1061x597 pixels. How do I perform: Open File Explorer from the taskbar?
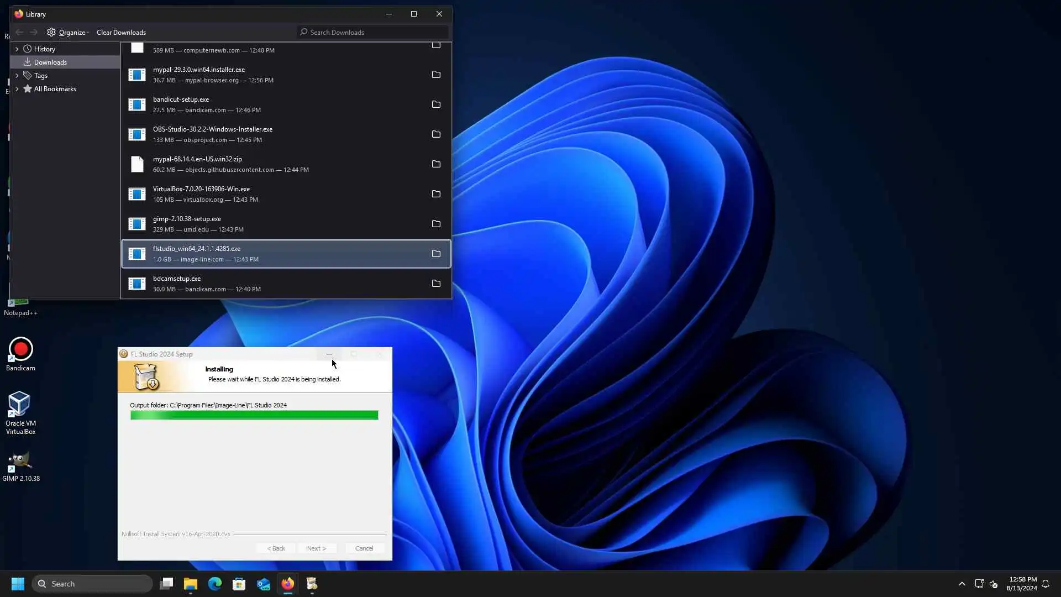pyautogui.click(x=191, y=584)
